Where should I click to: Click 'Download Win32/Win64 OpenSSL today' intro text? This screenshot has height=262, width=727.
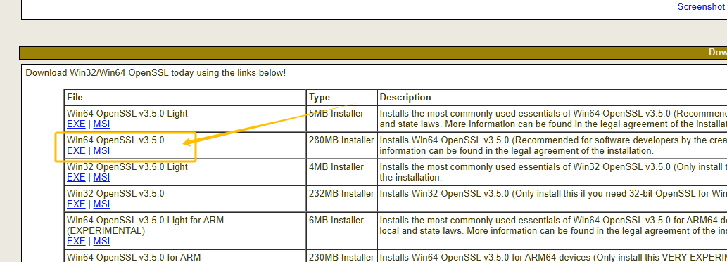click(156, 72)
